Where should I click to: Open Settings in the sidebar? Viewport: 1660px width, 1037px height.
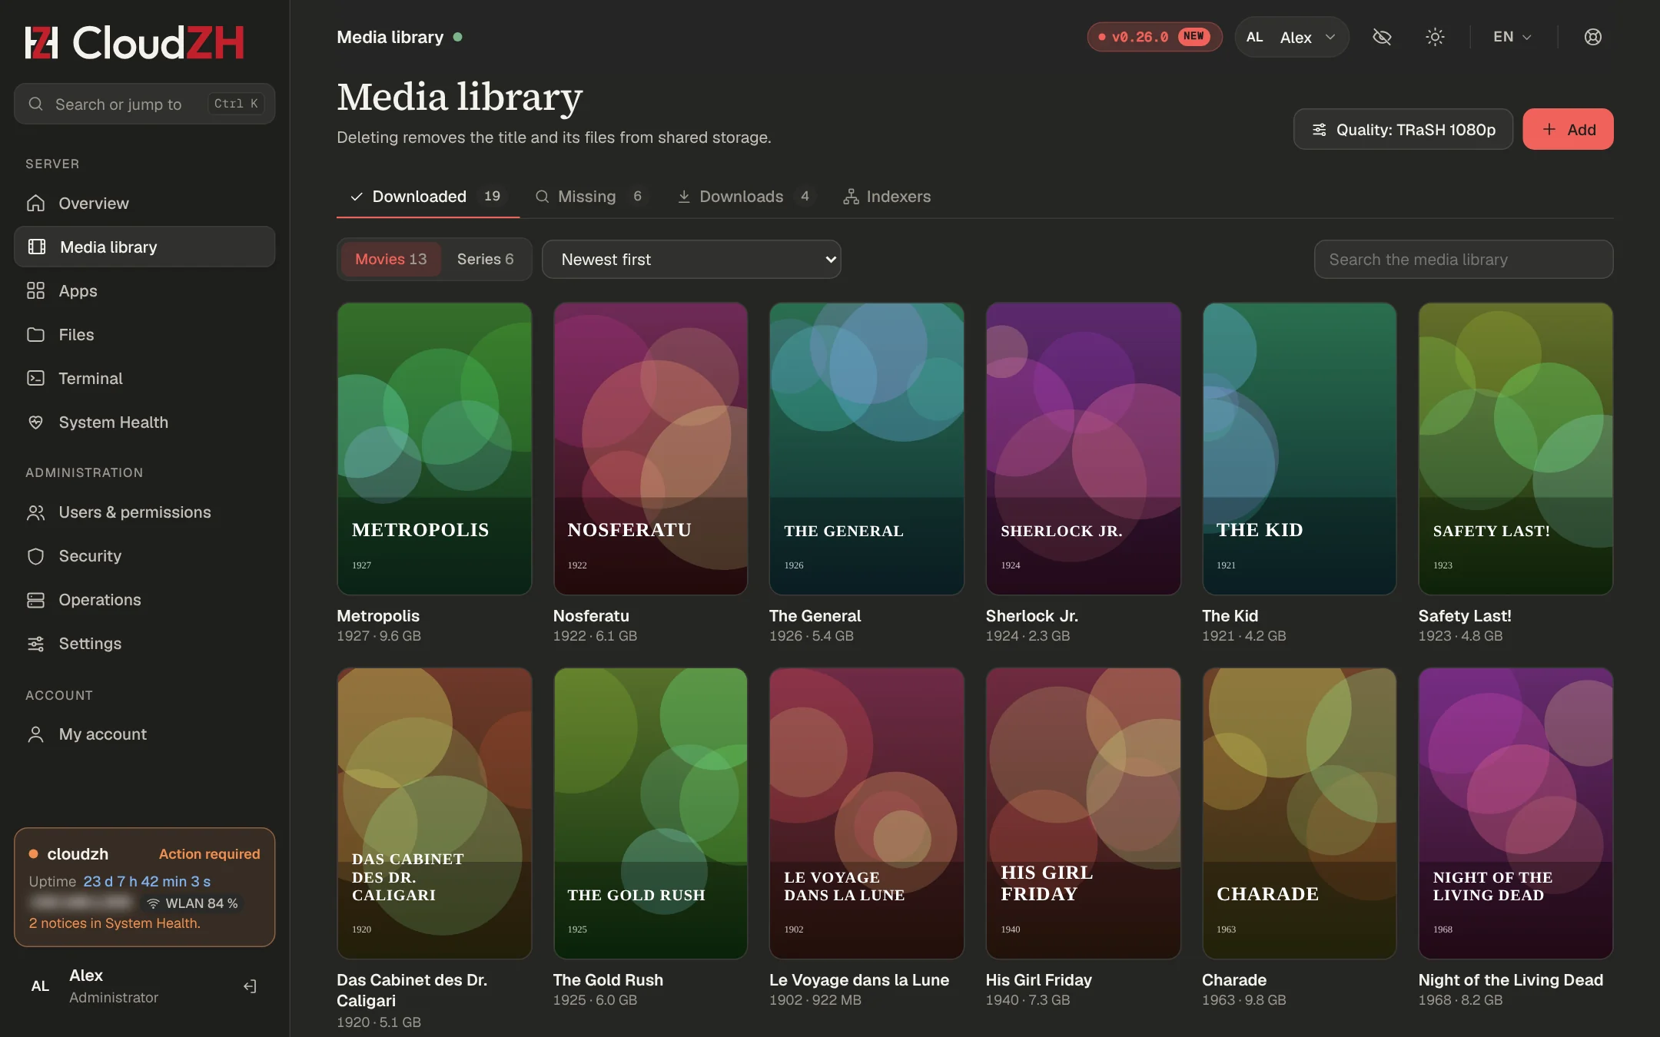coord(144,643)
